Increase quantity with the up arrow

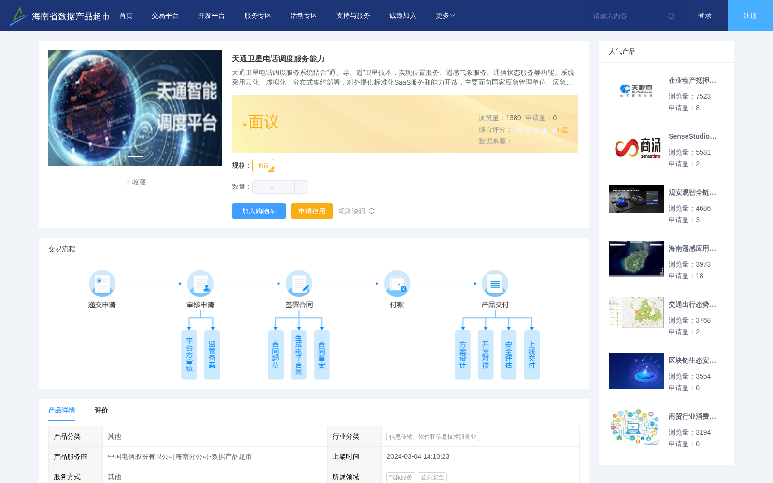pos(301,184)
